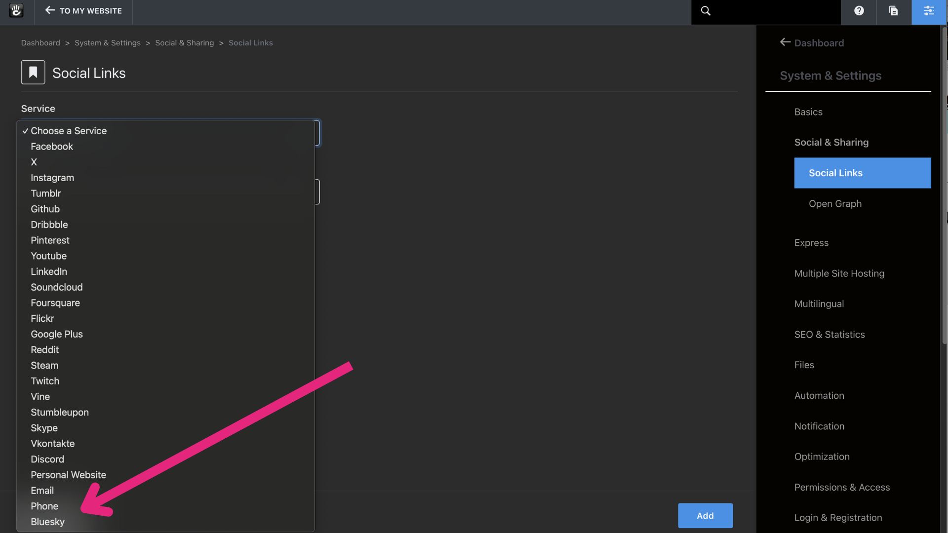Select Phone from the service dropdown

[44, 506]
